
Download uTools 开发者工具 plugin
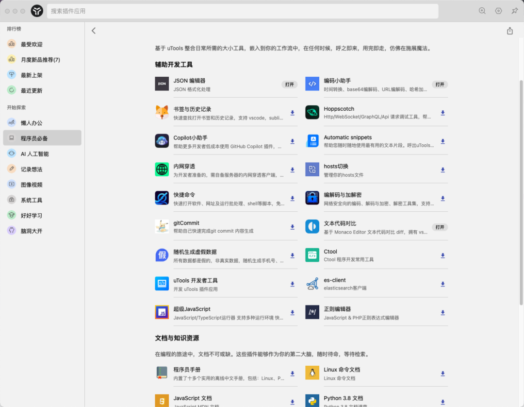[x=293, y=284]
